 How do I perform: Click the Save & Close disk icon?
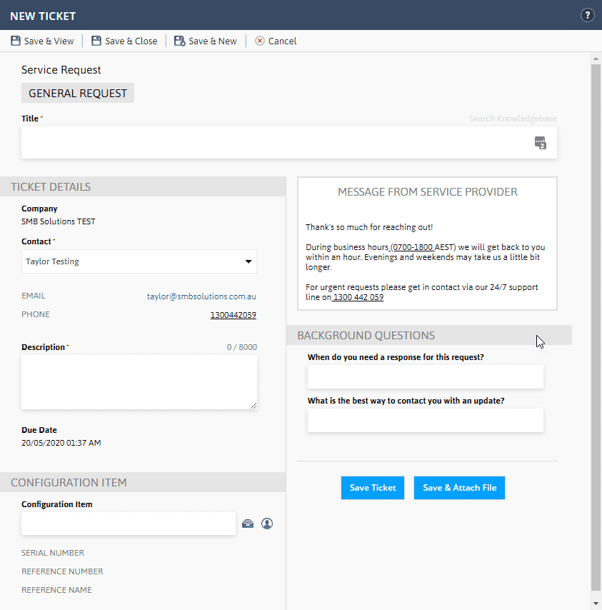[96, 41]
